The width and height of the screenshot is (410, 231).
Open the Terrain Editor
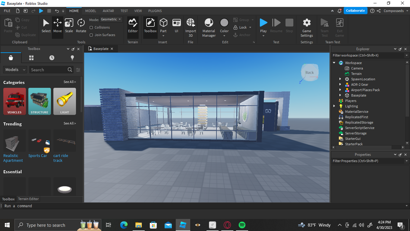(133, 26)
